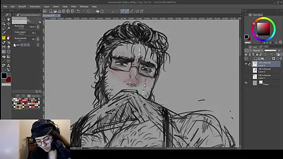Toggle Clip to Layer Below icon

click(x=246, y=54)
